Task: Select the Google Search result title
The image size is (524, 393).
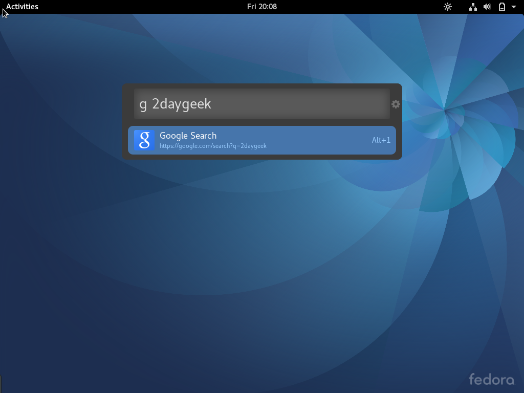Action: [188, 136]
